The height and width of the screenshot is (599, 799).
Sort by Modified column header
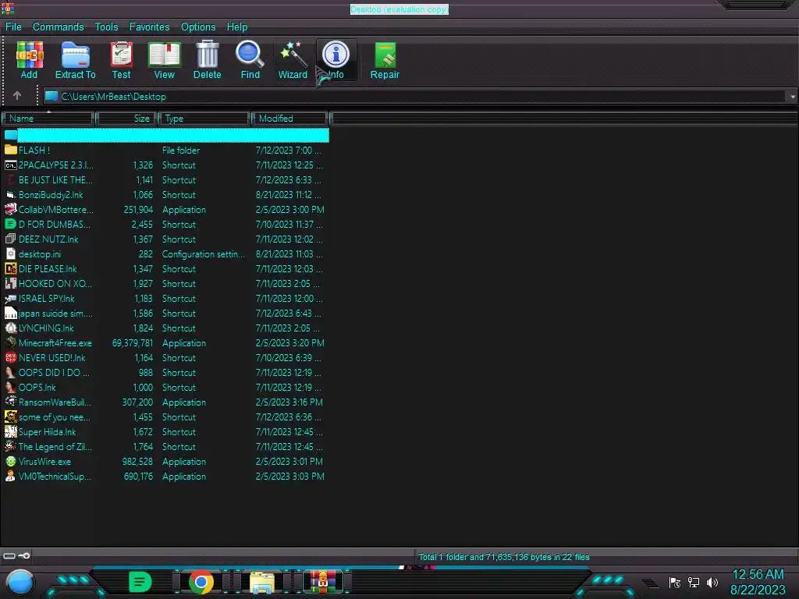pyautogui.click(x=291, y=119)
